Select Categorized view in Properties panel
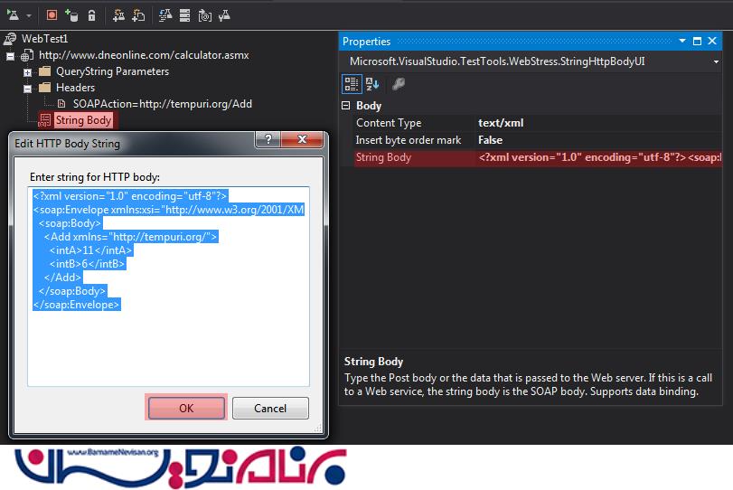 [352, 84]
